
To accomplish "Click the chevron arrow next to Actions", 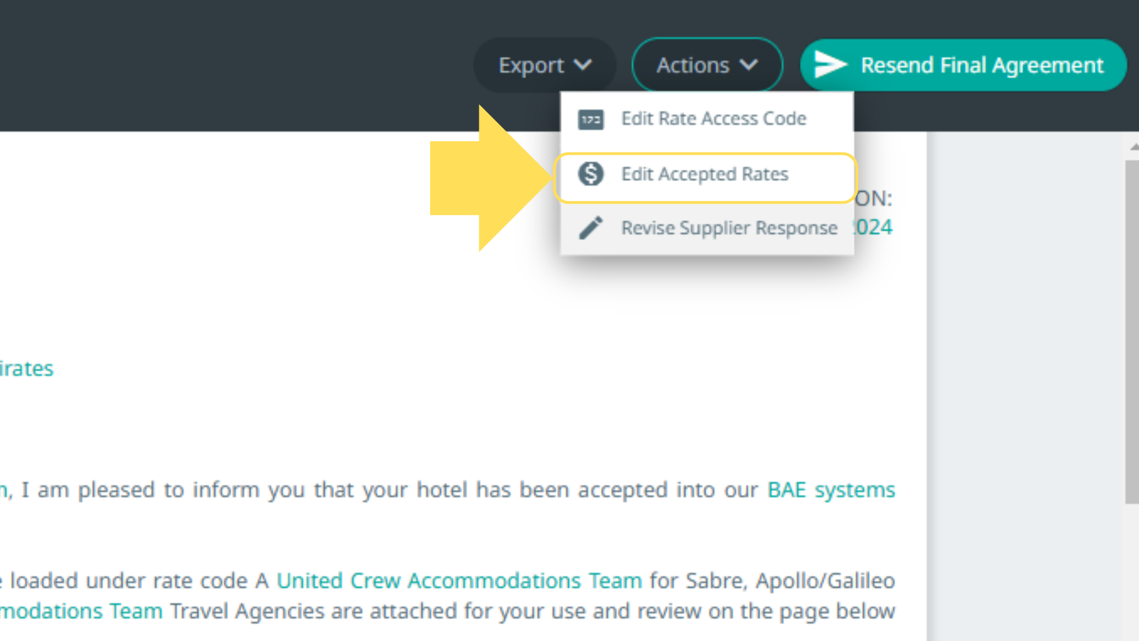I will pos(749,64).
